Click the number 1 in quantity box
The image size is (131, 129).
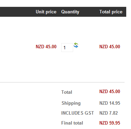(64, 48)
